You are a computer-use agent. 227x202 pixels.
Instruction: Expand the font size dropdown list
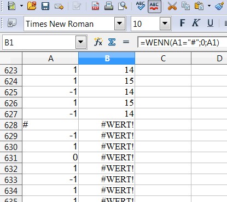click(165, 24)
